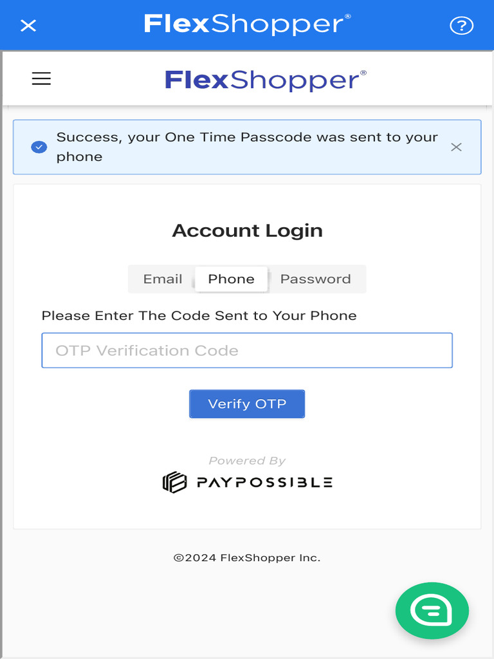Click the Verify OTP button

pyautogui.click(x=247, y=404)
